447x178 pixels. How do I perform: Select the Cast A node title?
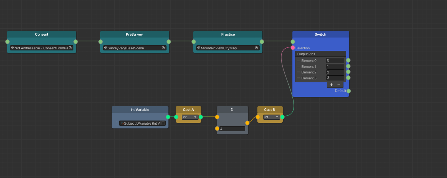(188, 110)
